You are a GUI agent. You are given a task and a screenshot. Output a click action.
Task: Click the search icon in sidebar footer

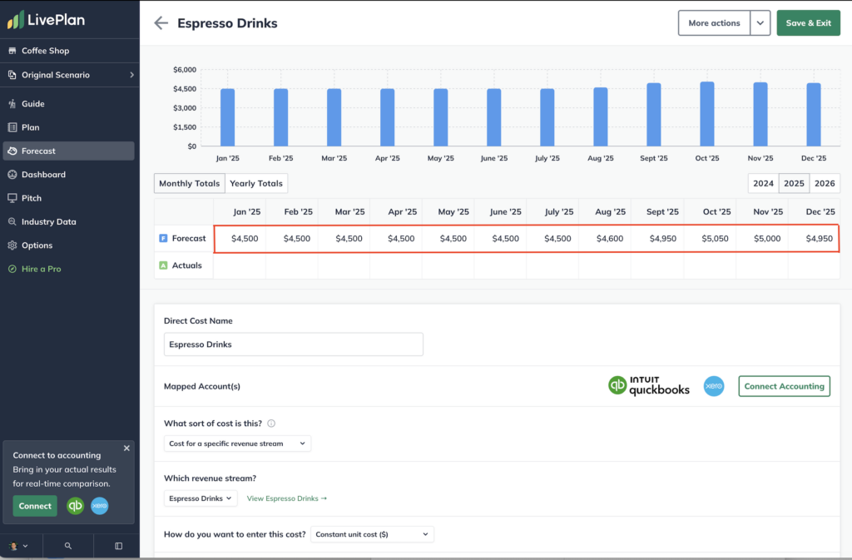tap(68, 546)
